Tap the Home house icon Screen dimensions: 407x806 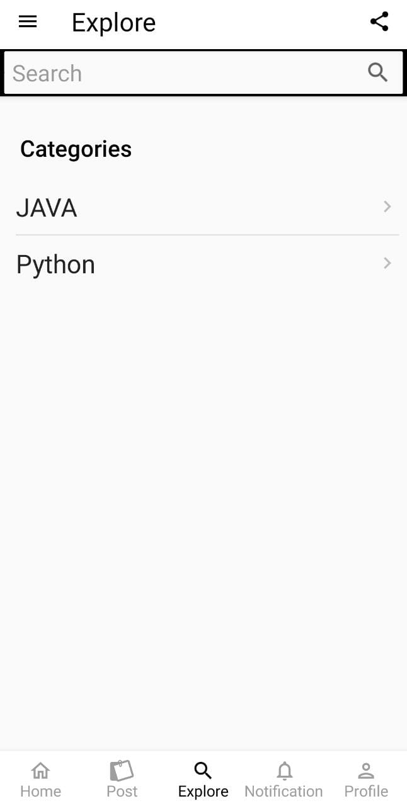click(x=40, y=770)
